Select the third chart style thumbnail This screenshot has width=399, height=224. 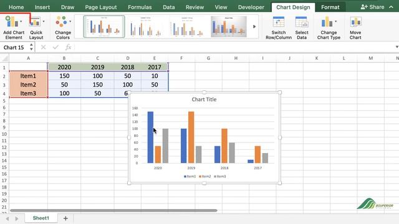tap(187, 26)
